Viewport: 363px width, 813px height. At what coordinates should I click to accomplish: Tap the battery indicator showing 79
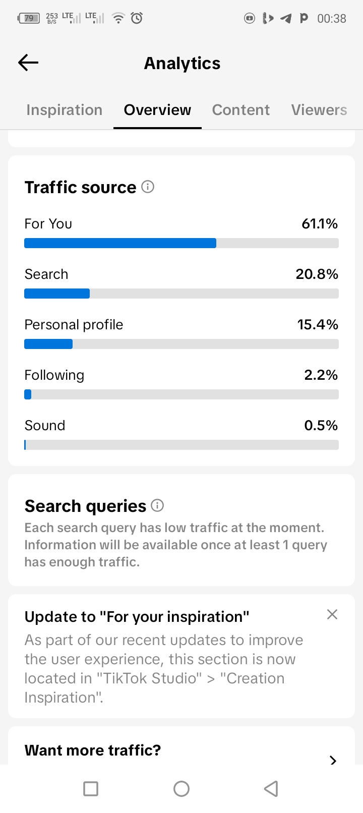point(29,18)
